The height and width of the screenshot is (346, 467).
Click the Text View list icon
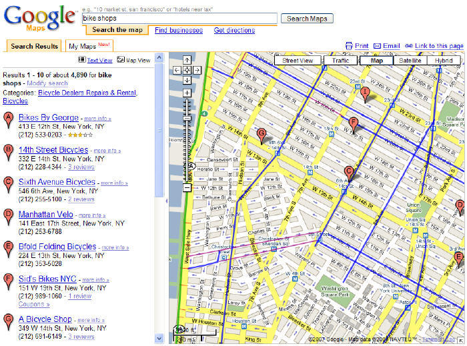[x=82, y=59]
